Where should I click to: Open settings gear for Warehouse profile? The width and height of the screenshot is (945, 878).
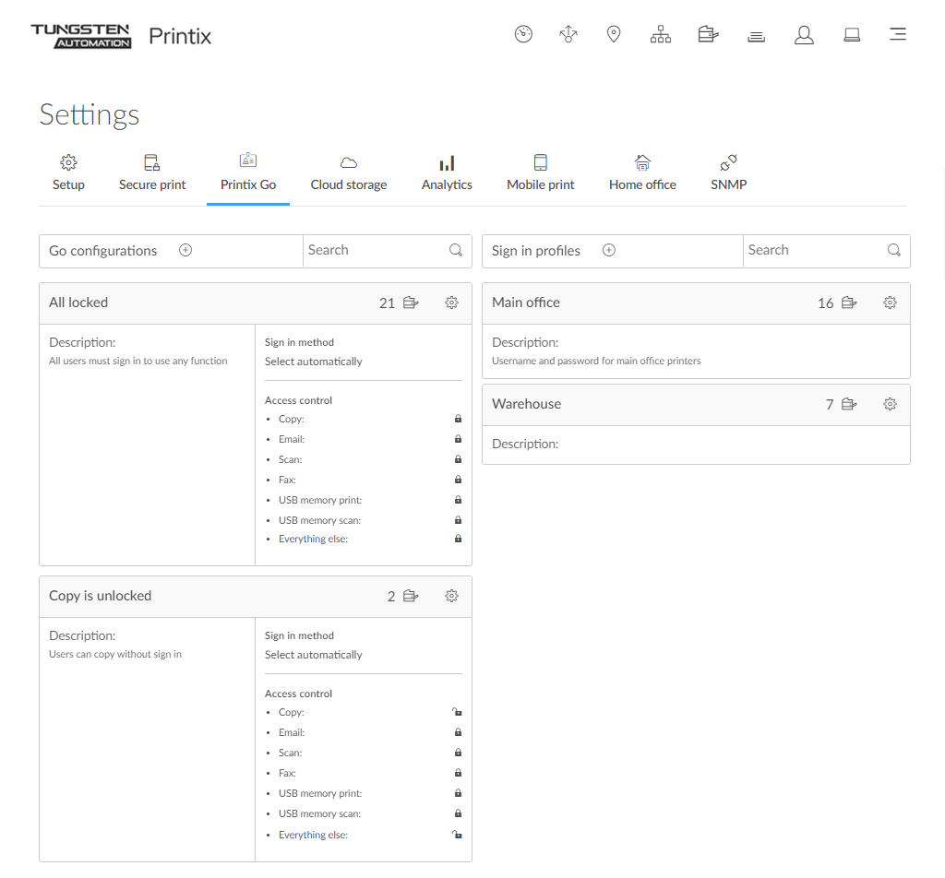tap(890, 404)
